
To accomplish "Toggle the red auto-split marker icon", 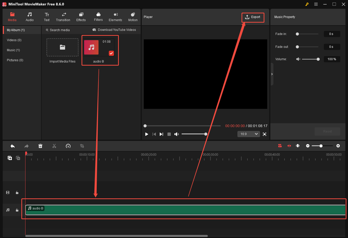I will click(289, 146).
